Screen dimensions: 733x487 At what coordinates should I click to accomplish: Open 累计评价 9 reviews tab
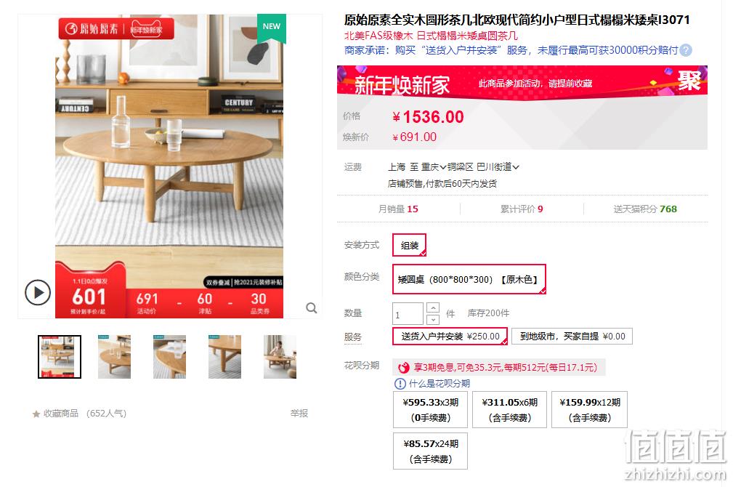[522, 209]
